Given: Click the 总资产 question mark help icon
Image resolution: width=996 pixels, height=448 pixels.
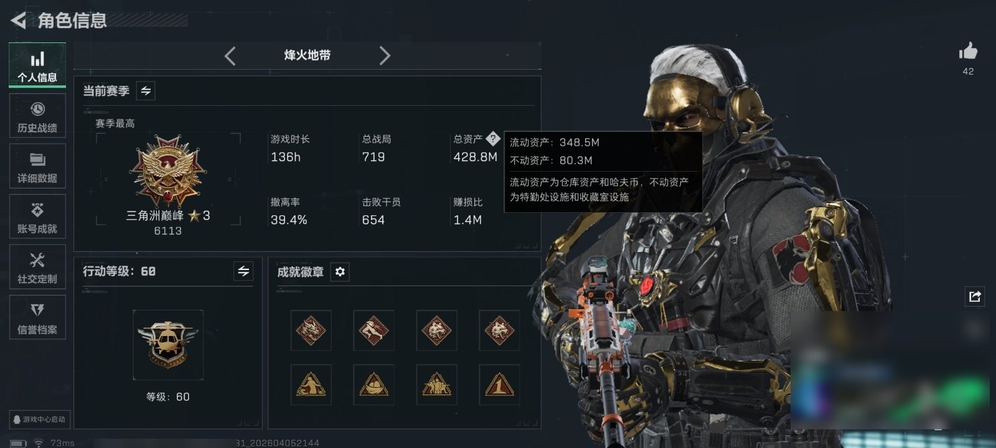Looking at the screenshot, I should click(x=493, y=138).
